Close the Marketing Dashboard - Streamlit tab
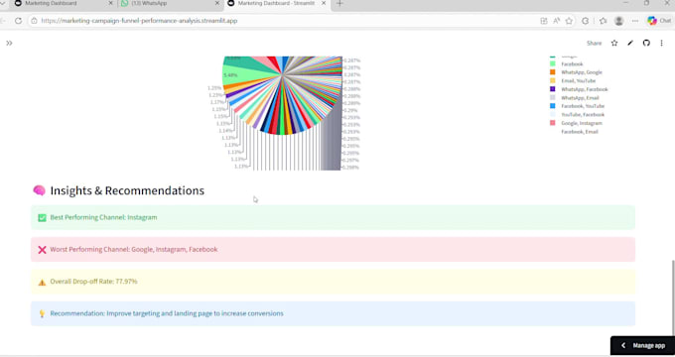 coord(324,3)
